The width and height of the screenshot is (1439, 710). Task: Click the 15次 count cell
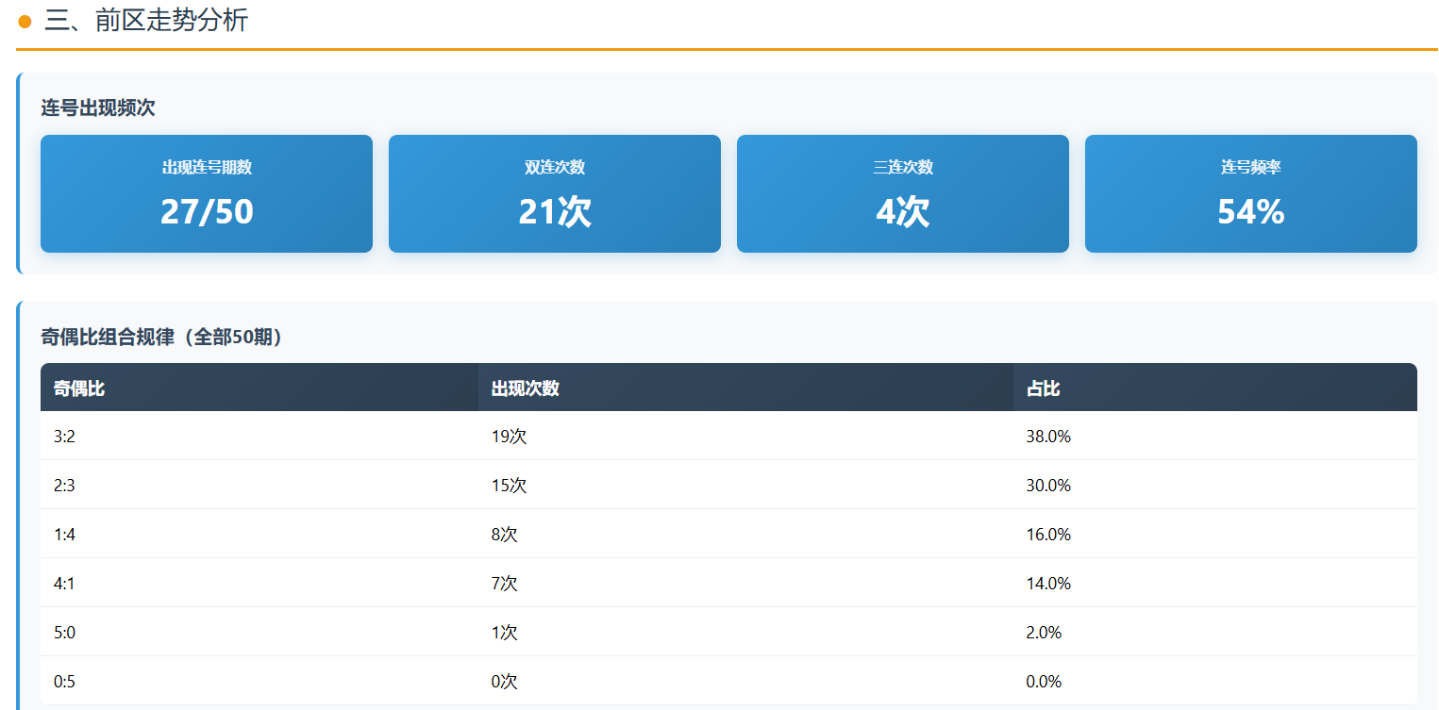point(509,486)
